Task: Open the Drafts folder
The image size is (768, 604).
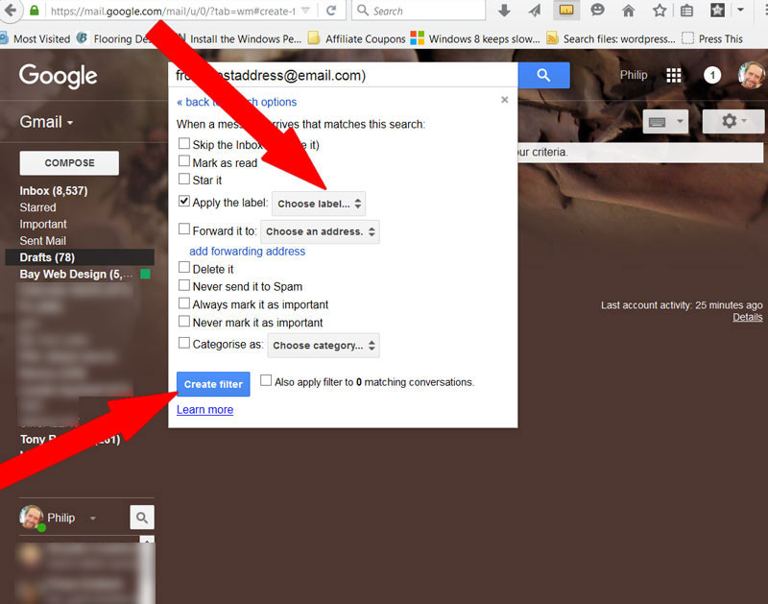Action: [47, 257]
